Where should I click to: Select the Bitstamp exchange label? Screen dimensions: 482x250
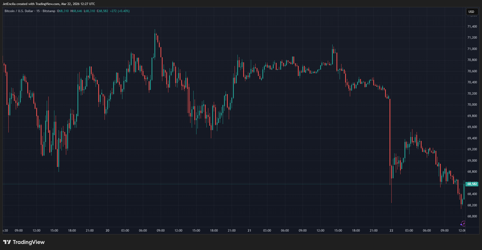click(49, 11)
